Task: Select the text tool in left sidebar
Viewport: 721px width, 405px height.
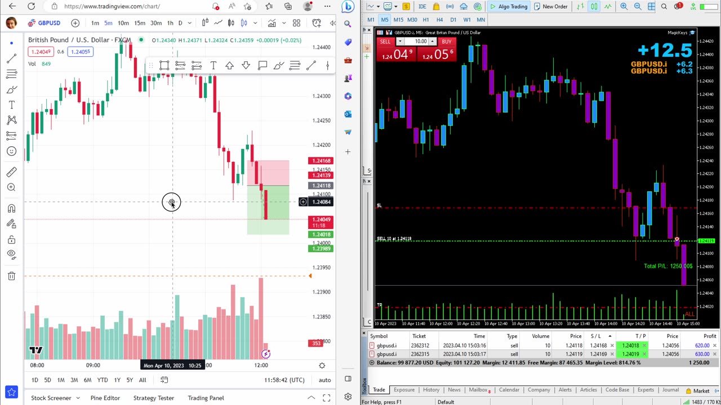Action: click(11, 105)
